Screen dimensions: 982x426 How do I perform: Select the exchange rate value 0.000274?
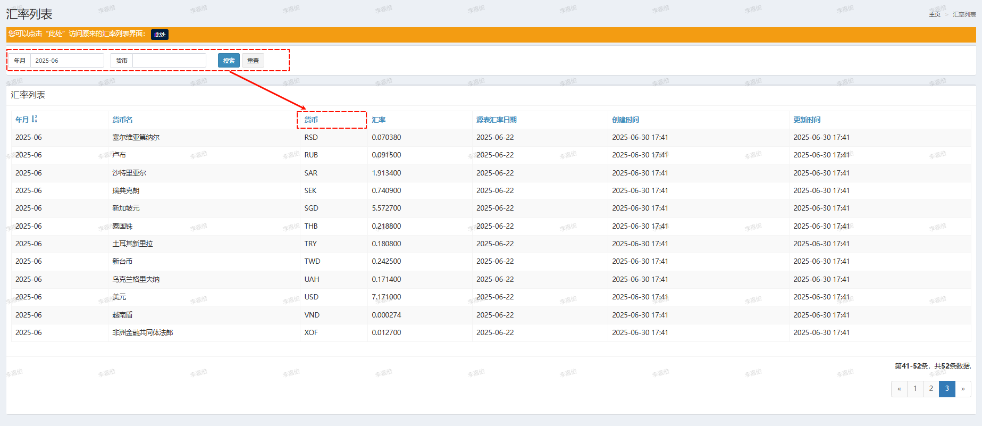pos(387,315)
